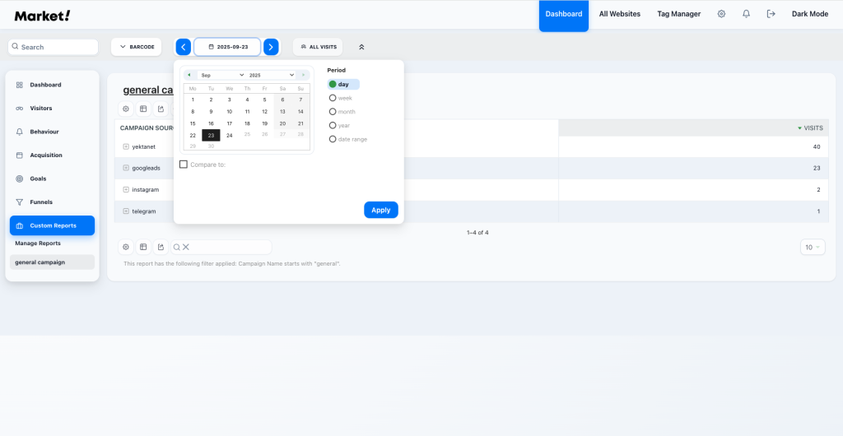Click previous month arrow in calendar

(x=189, y=75)
